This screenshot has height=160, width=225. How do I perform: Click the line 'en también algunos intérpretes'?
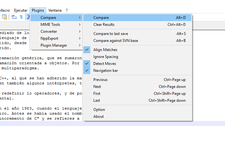pyautogui.click(x=41, y=83)
